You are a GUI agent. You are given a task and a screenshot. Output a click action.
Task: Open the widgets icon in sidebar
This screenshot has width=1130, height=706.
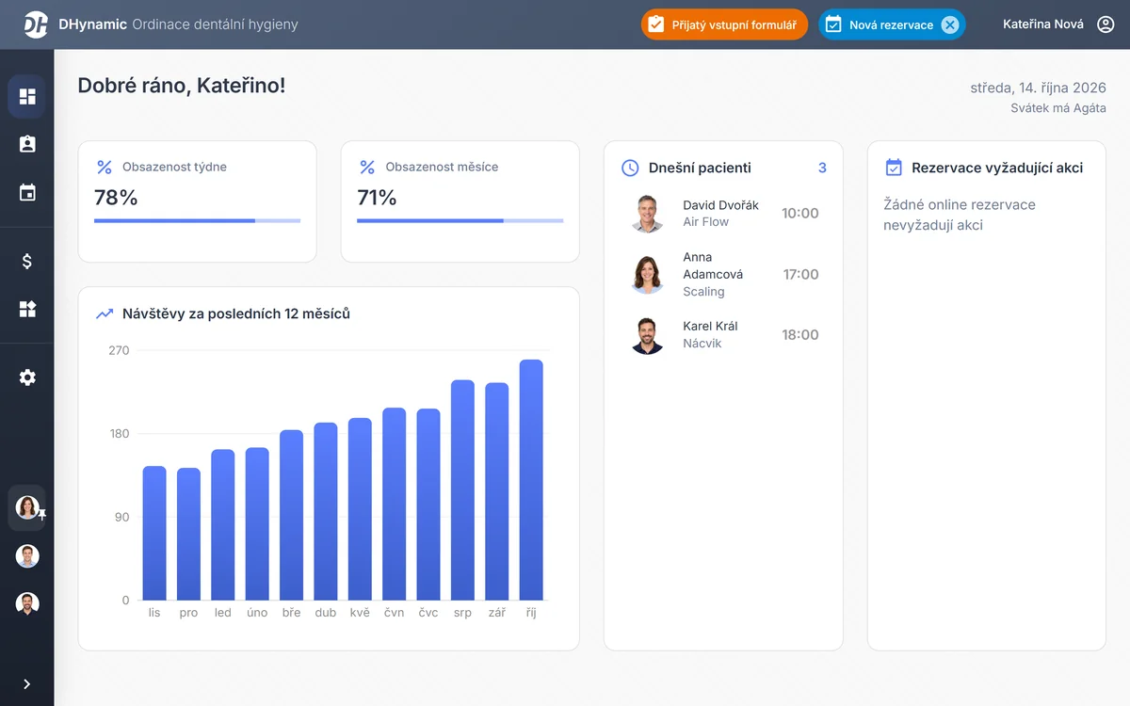tap(27, 309)
